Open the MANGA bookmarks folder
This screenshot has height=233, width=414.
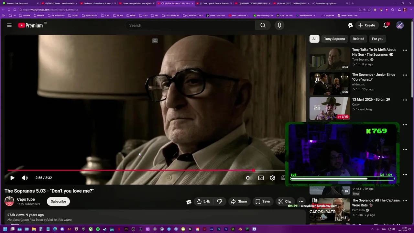(38, 16)
